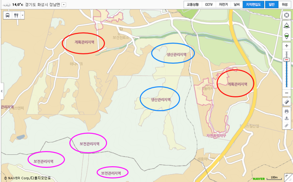
Task: Toggle the 날씨 weather layer
Action: pos(237,4)
